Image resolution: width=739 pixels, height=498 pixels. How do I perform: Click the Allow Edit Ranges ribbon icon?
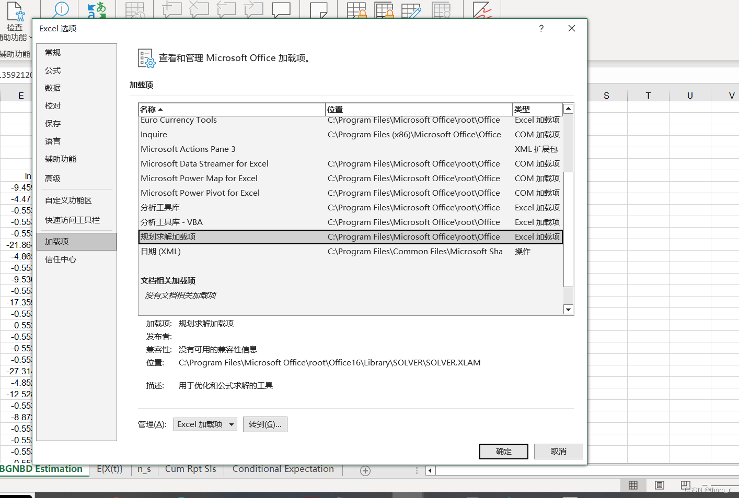(411, 9)
